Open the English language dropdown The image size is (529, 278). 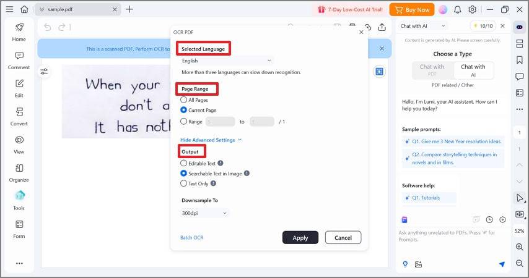pyautogui.click(x=226, y=61)
